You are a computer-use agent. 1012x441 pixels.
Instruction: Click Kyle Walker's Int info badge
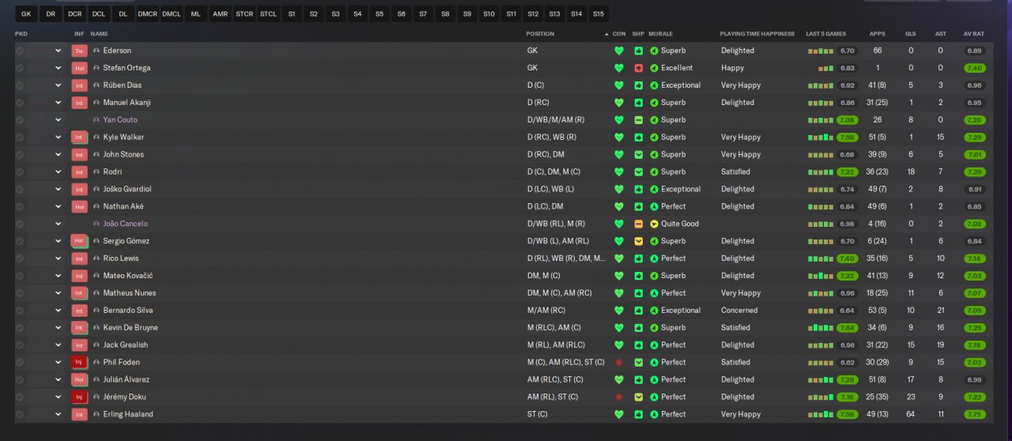pos(79,138)
